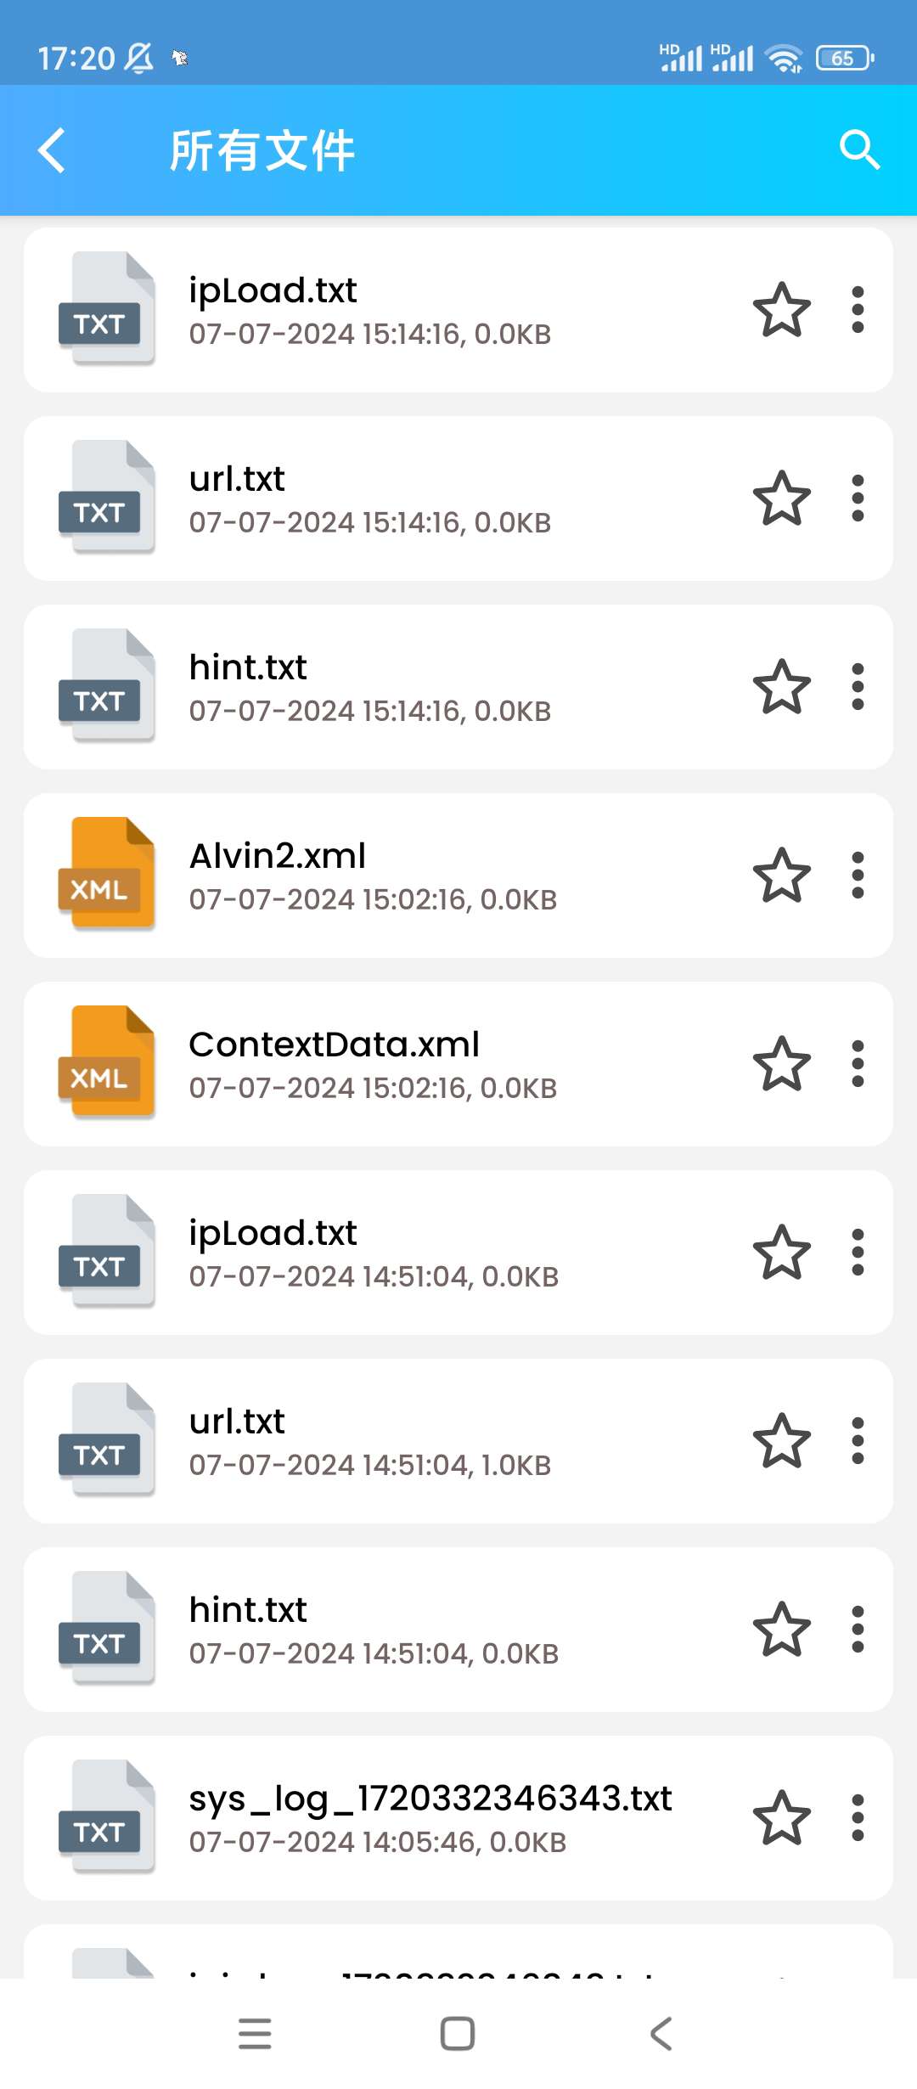
Task: Open hint.txt modified at 14:51:04
Action: 374,1630
